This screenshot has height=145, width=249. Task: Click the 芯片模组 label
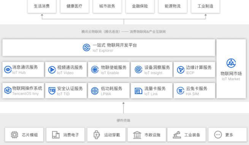[x=30, y=135]
